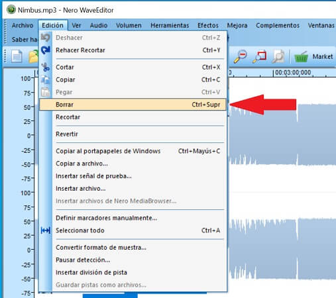This screenshot has height=298, width=336.
Task: Click the open folder icon in the toolbar
Action: (34, 56)
